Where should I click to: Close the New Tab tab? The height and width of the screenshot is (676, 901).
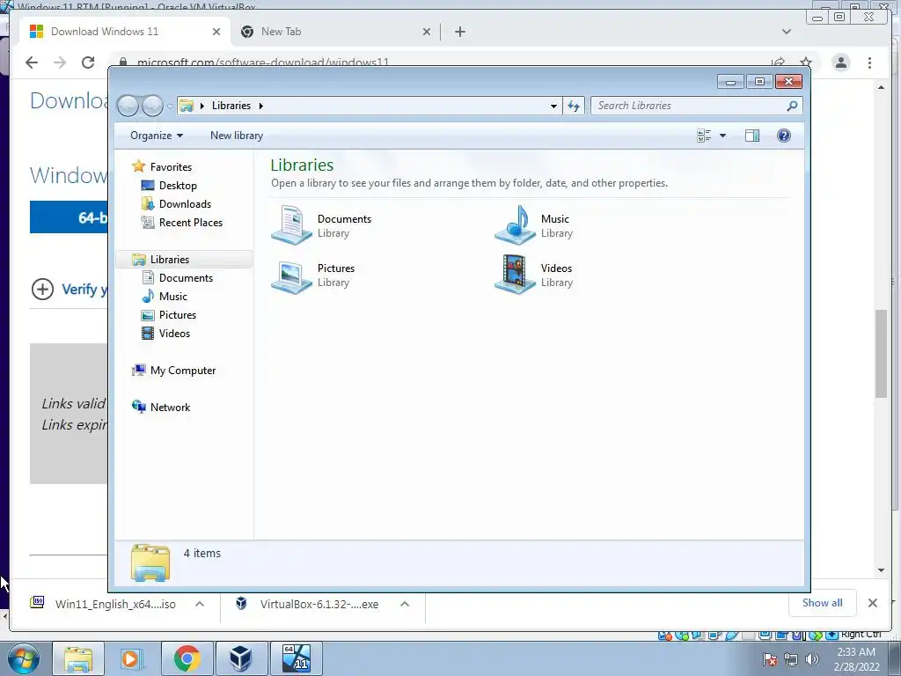427,32
